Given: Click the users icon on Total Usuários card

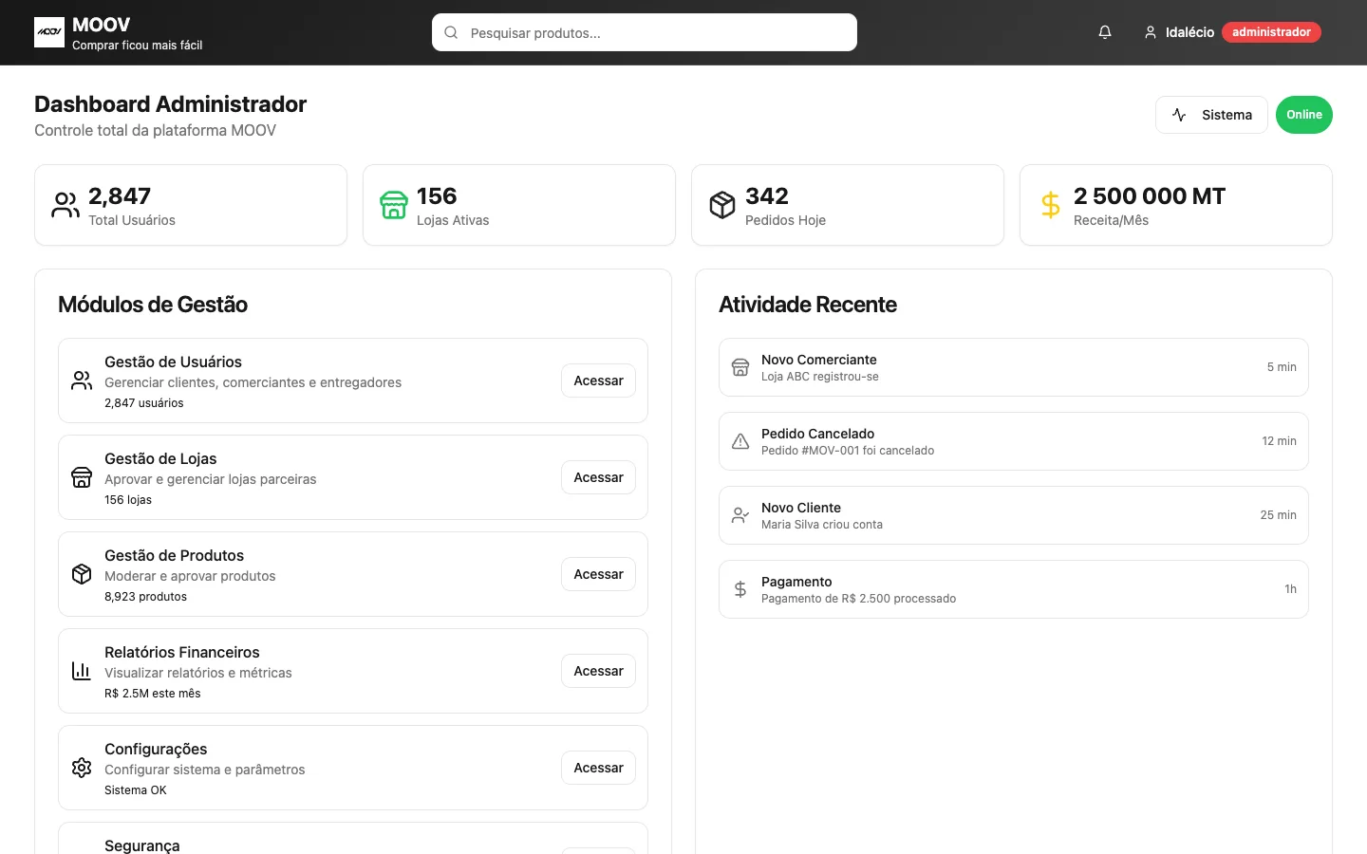Looking at the screenshot, I should [66, 205].
